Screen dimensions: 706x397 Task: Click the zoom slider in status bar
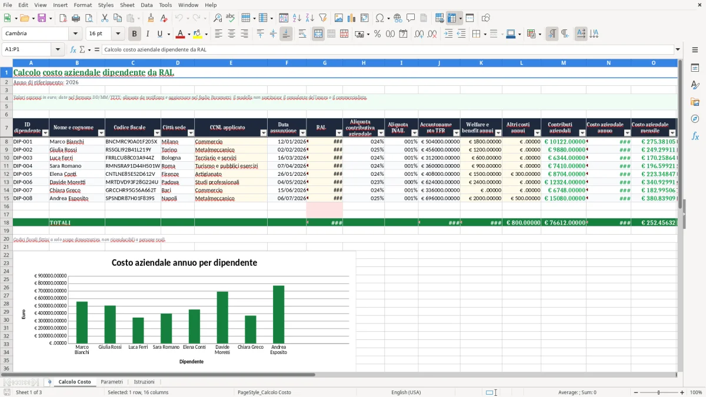pos(659,392)
